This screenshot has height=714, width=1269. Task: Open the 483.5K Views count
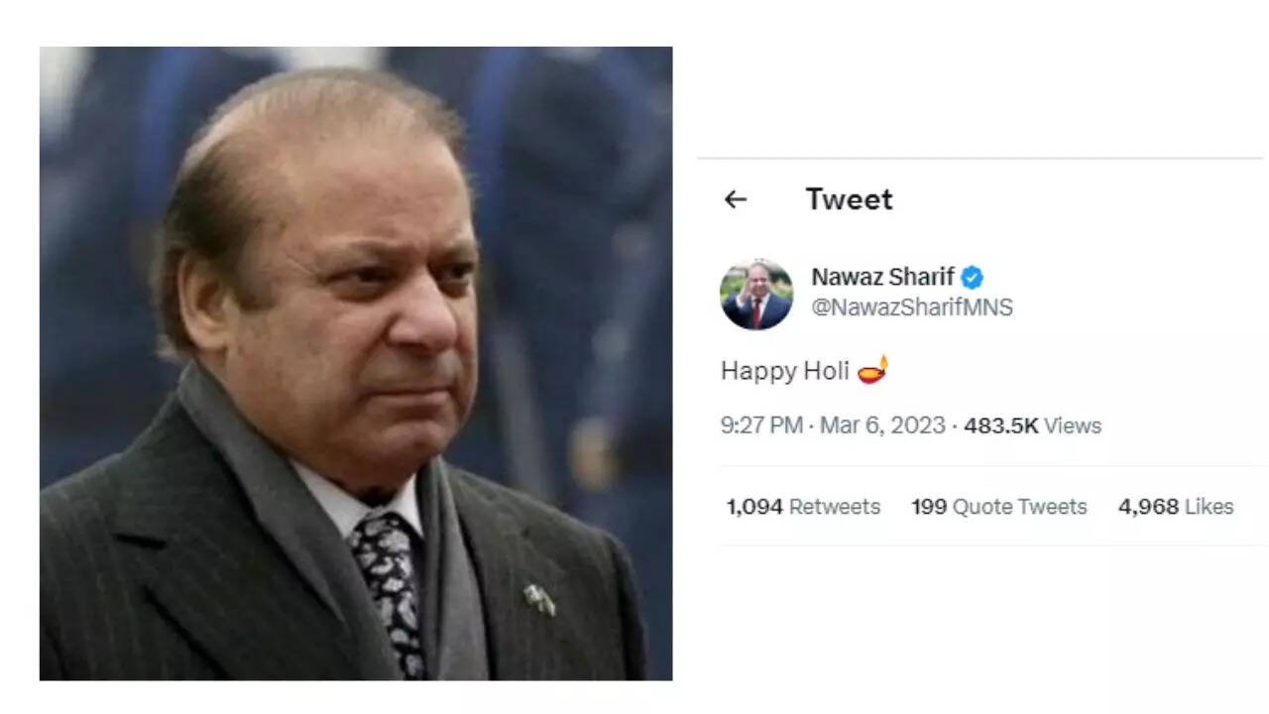point(1032,425)
